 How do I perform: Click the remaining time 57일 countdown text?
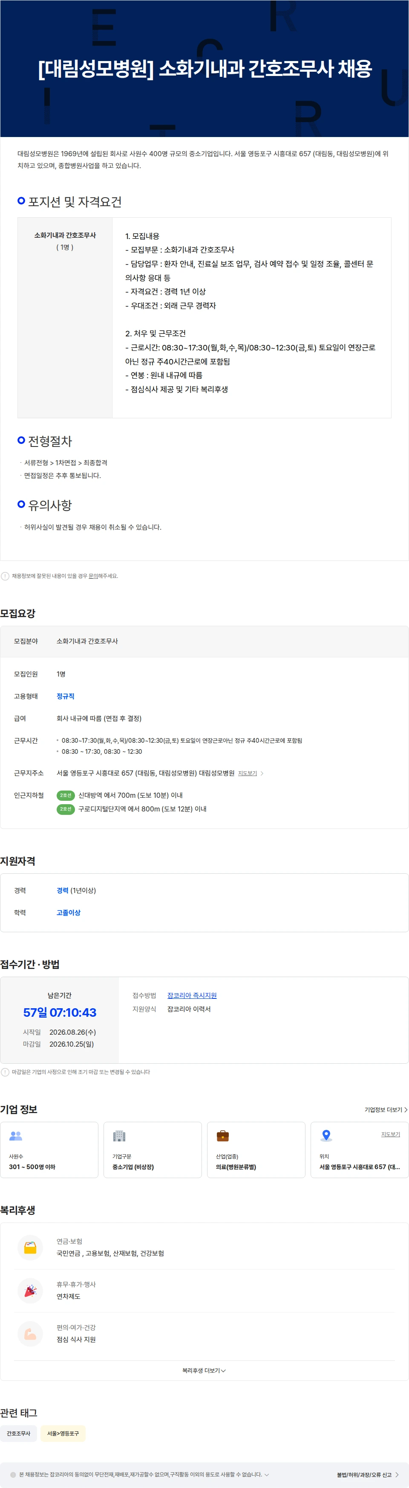(59, 1012)
